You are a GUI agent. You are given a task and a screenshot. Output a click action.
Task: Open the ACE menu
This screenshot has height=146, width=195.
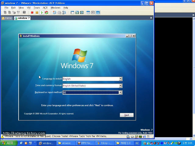pyautogui.click(x=45, y=8)
